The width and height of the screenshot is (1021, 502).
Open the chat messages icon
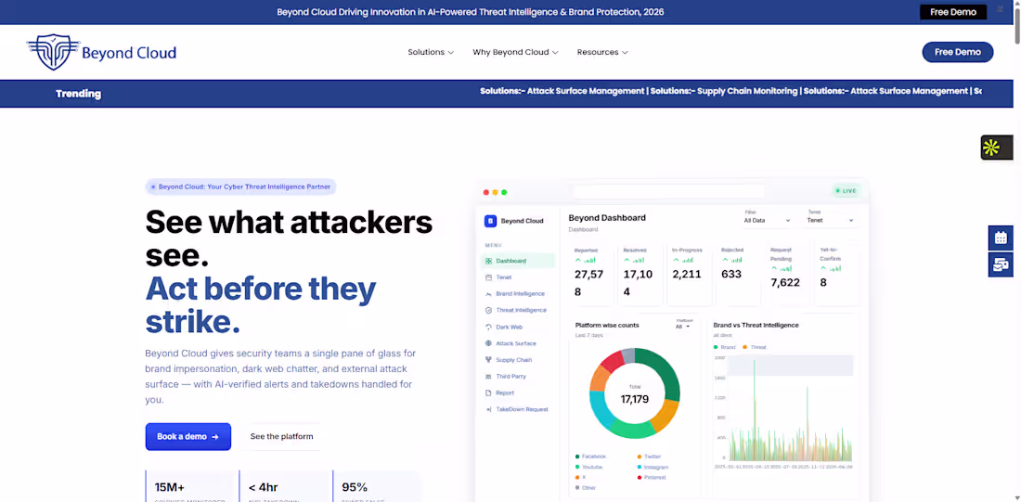point(1001,264)
